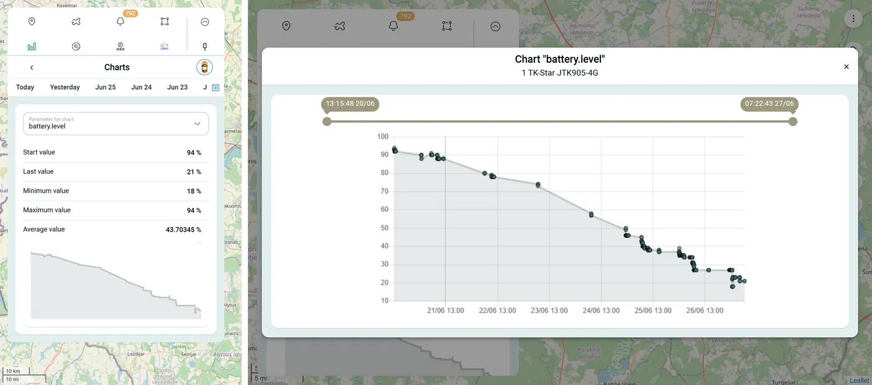Click the orange car device avatar
The height and width of the screenshot is (385, 872).
(x=204, y=67)
